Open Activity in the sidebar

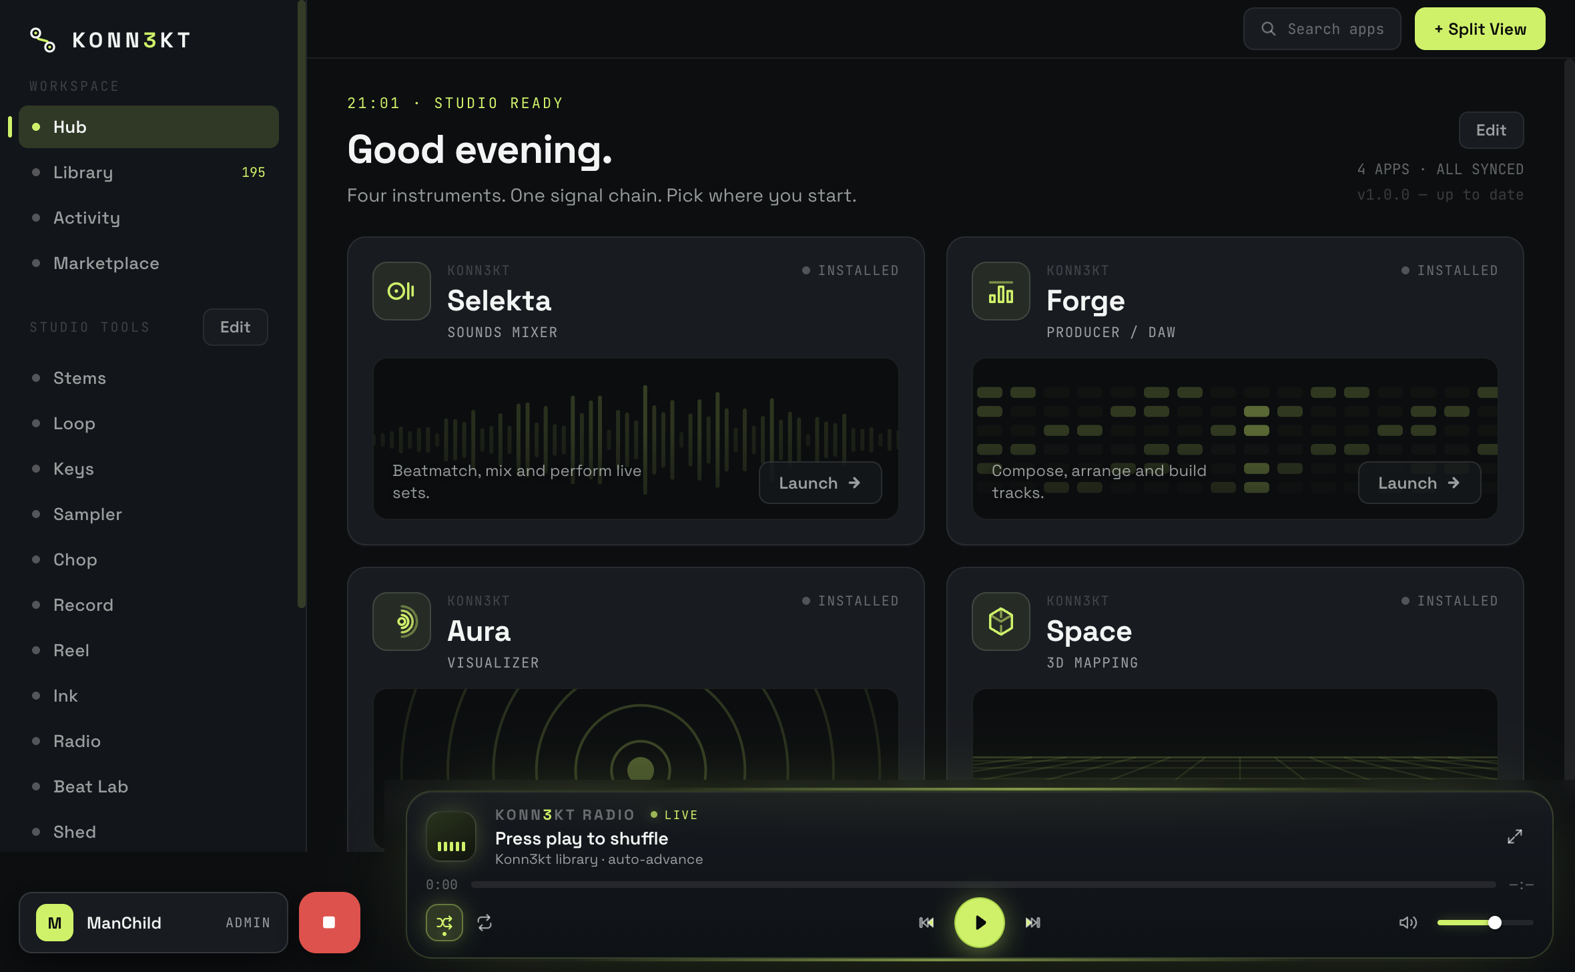click(x=149, y=218)
